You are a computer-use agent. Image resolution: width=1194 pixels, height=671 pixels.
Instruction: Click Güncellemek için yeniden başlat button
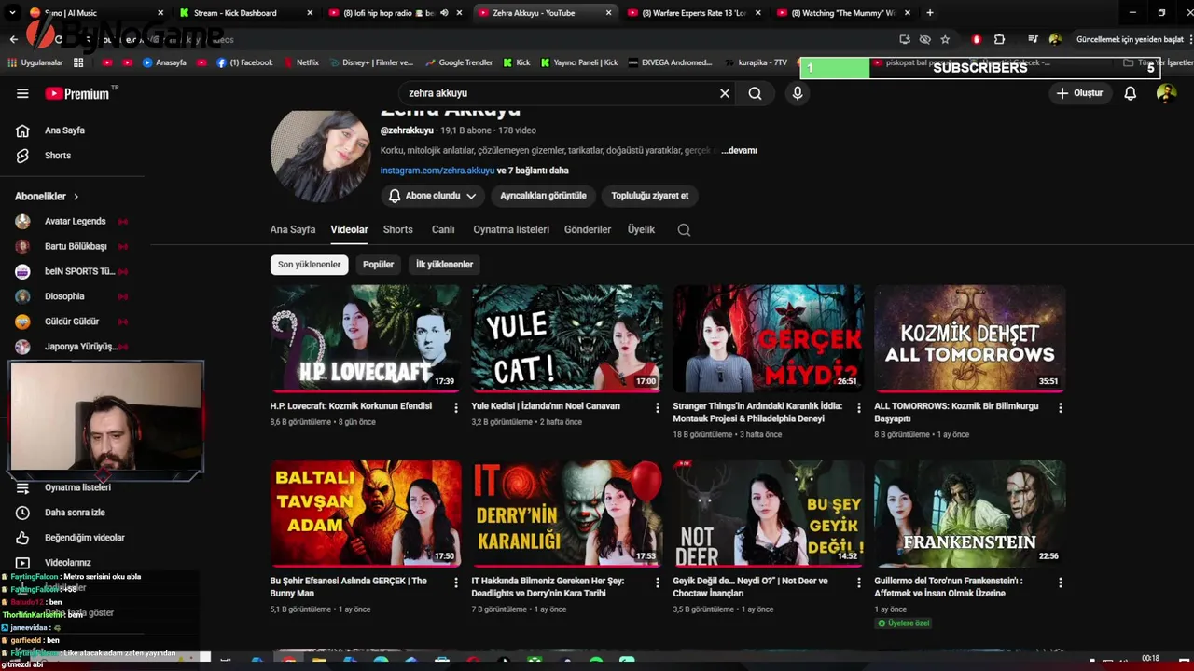click(1129, 39)
